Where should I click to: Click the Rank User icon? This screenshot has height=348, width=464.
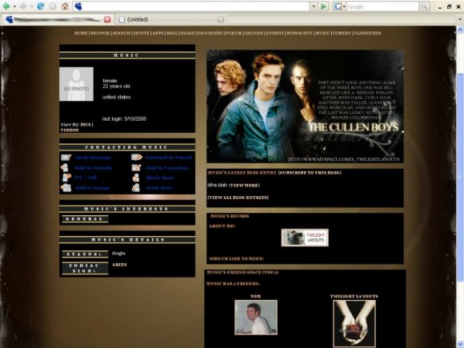click(136, 188)
